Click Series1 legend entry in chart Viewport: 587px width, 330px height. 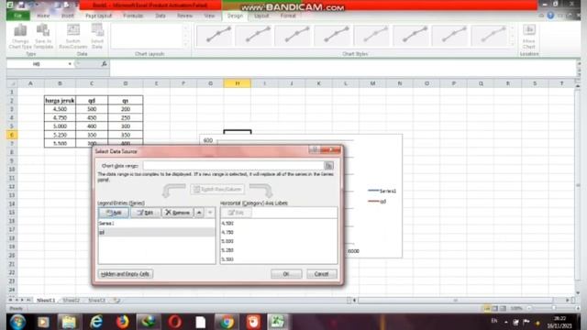pos(382,191)
